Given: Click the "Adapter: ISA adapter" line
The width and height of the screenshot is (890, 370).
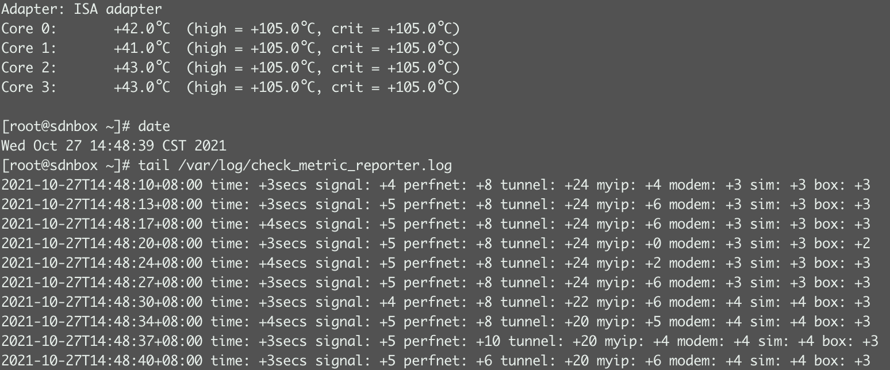Looking at the screenshot, I should click(x=81, y=9).
